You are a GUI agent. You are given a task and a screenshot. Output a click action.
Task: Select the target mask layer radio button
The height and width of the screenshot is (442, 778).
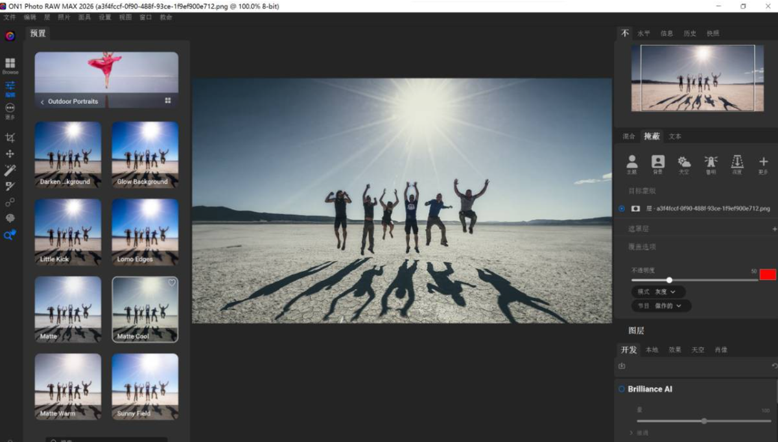tap(622, 209)
